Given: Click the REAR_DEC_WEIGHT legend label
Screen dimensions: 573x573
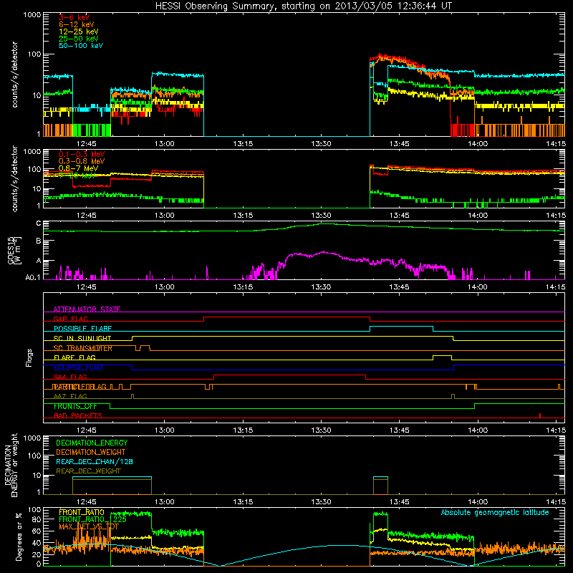Looking at the screenshot, I should click(x=88, y=471).
